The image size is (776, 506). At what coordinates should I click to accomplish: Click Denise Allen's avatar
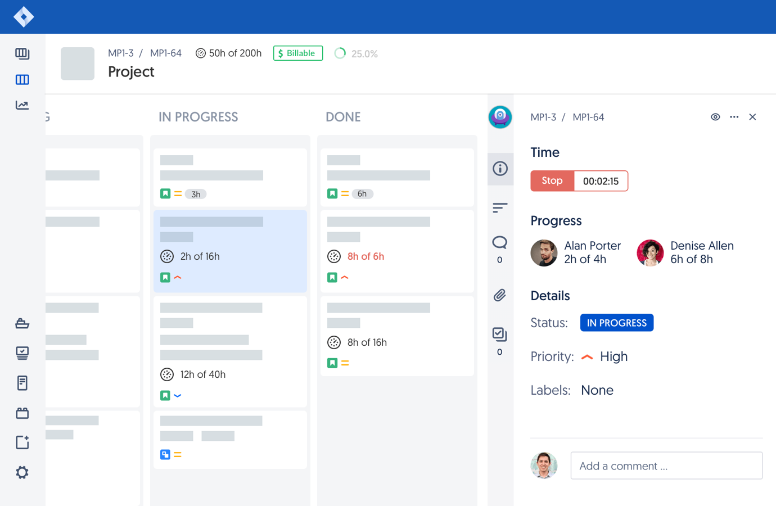point(650,252)
